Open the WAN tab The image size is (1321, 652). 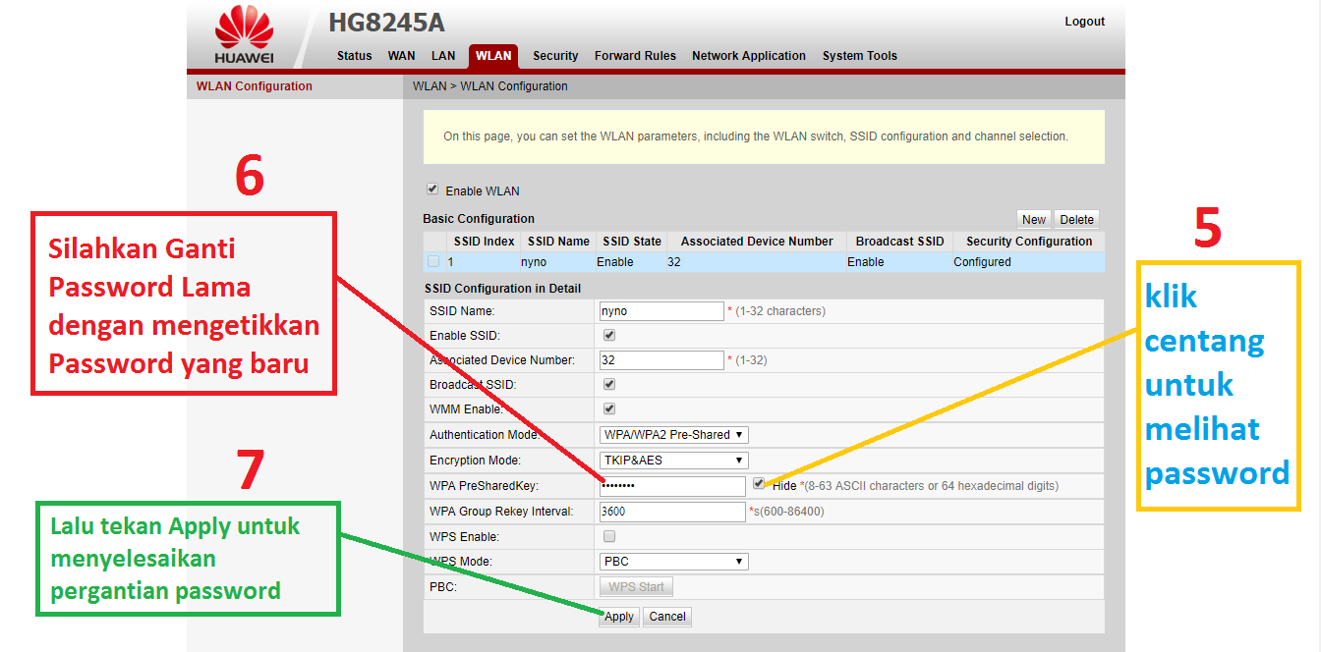(x=401, y=56)
